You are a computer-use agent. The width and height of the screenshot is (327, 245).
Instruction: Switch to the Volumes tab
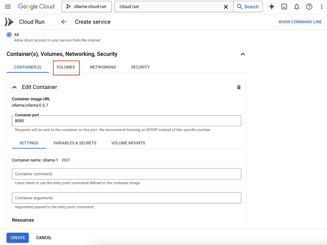[66, 67]
